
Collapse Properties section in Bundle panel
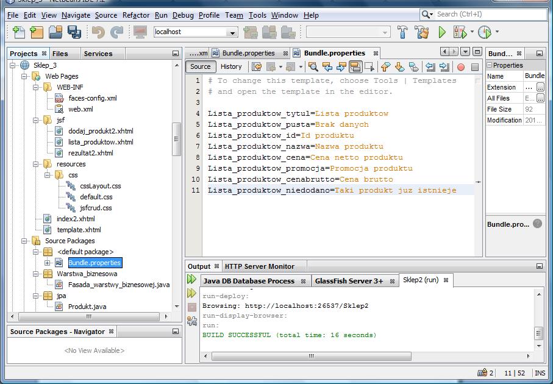point(490,65)
